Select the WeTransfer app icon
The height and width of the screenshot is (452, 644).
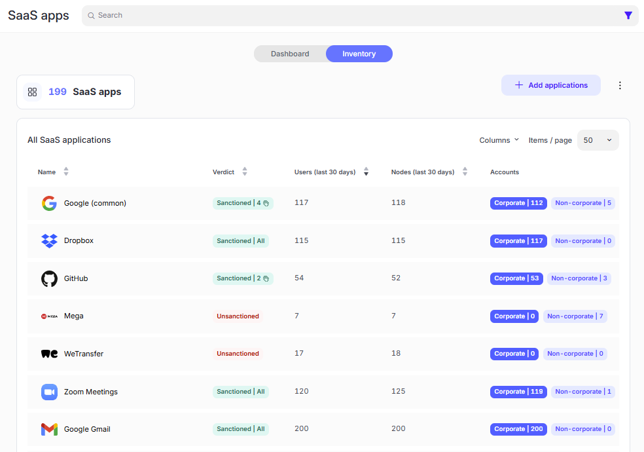point(49,354)
